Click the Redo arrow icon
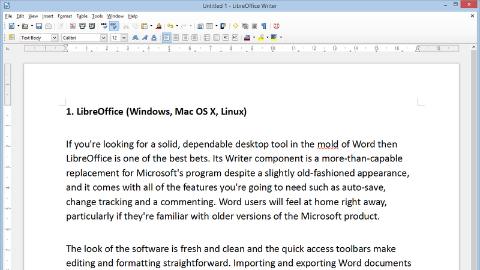The height and width of the screenshot is (270, 480). click(184, 26)
